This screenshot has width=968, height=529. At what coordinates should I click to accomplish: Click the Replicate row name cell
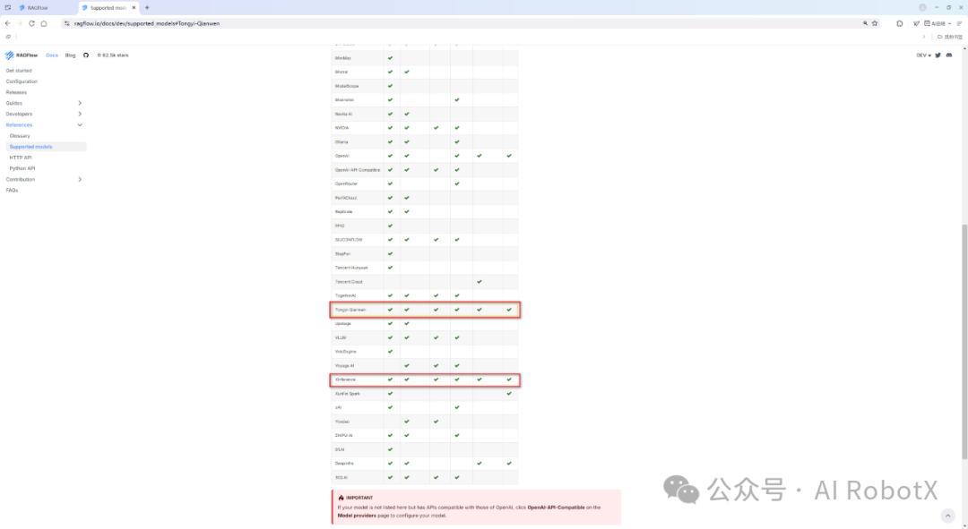(x=358, y=211)
